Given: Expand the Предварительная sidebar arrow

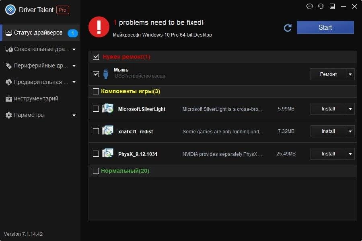Looking at the screenshot, I should pyautogui.click(x=74, y=82).
